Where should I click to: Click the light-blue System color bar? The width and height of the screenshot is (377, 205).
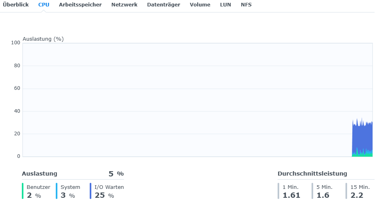[57, 191]
